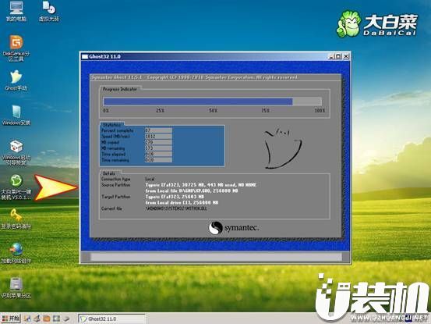The image size is (431, 324).
Task: Click the 100% label under the progress bar
Action: click(x=320, y=110)
